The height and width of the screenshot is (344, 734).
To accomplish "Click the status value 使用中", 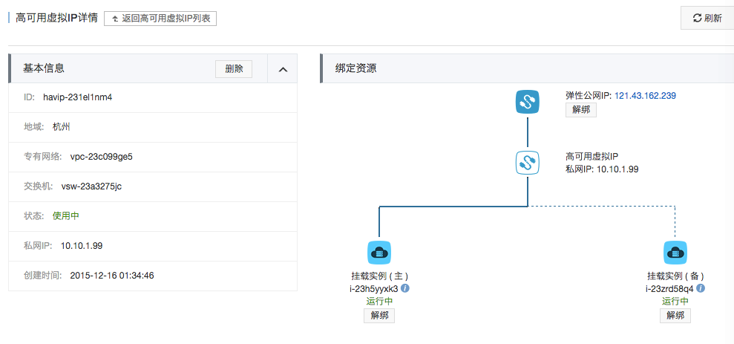I will 65,216.
